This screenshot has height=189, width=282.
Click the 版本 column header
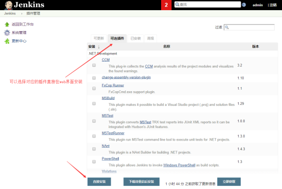[255, 46]
